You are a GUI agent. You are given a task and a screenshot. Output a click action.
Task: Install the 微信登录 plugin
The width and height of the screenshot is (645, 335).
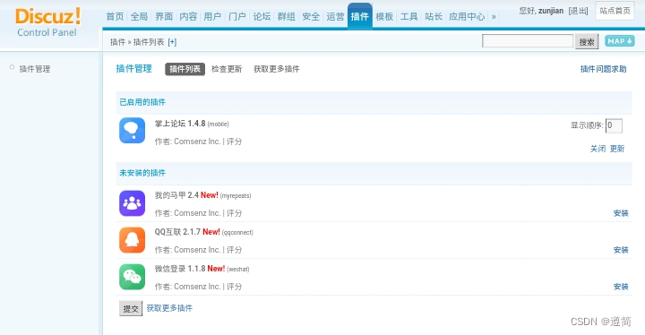click(x=621, y=287)
